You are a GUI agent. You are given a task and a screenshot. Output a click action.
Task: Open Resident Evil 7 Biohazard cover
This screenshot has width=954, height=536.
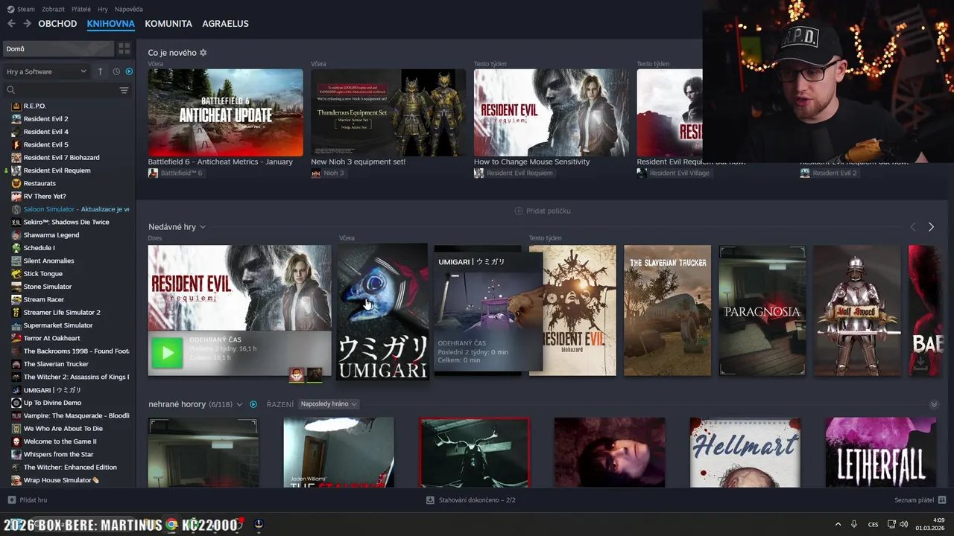[x=572, y=310]
